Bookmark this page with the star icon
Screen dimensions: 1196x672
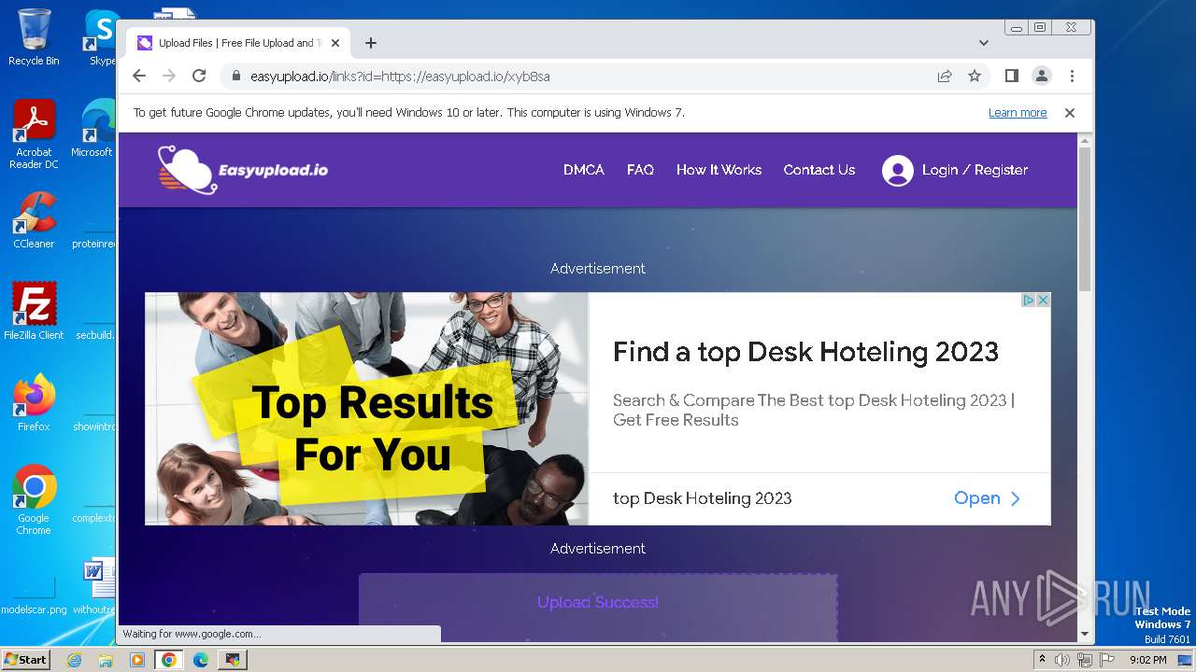(975, 77)
